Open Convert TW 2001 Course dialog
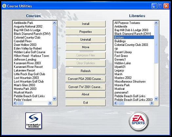The image size is (172, 137). [86, 87]
